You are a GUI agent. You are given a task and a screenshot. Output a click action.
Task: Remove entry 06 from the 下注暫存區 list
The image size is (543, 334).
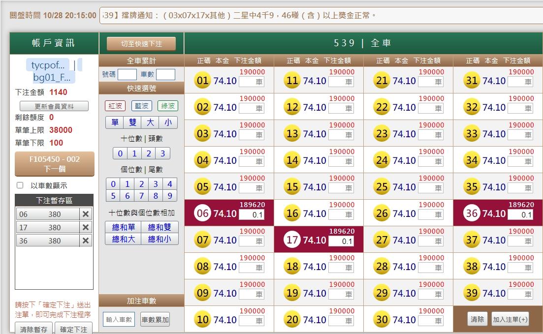[x=86, y=214]
